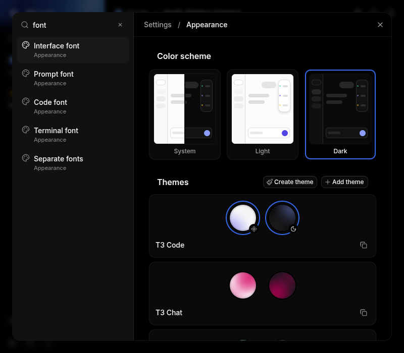Choose the T3 Code light theme swatch
The width and height of the screenshot is (404, 353).
(243, 218)
